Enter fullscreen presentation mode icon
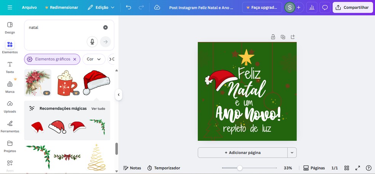 click(x=357, y=168)
